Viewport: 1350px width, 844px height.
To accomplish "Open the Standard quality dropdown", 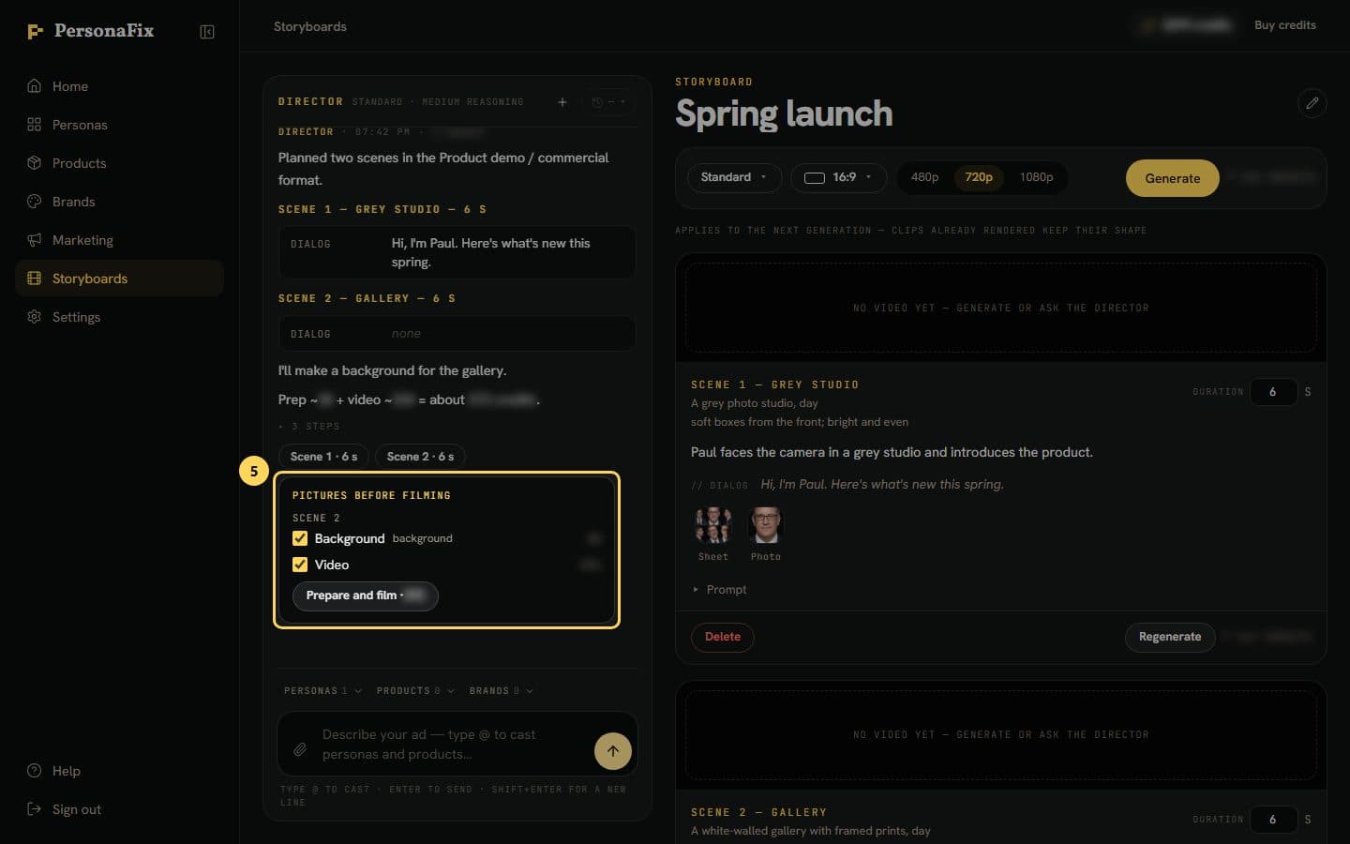I will click(734, 177).
